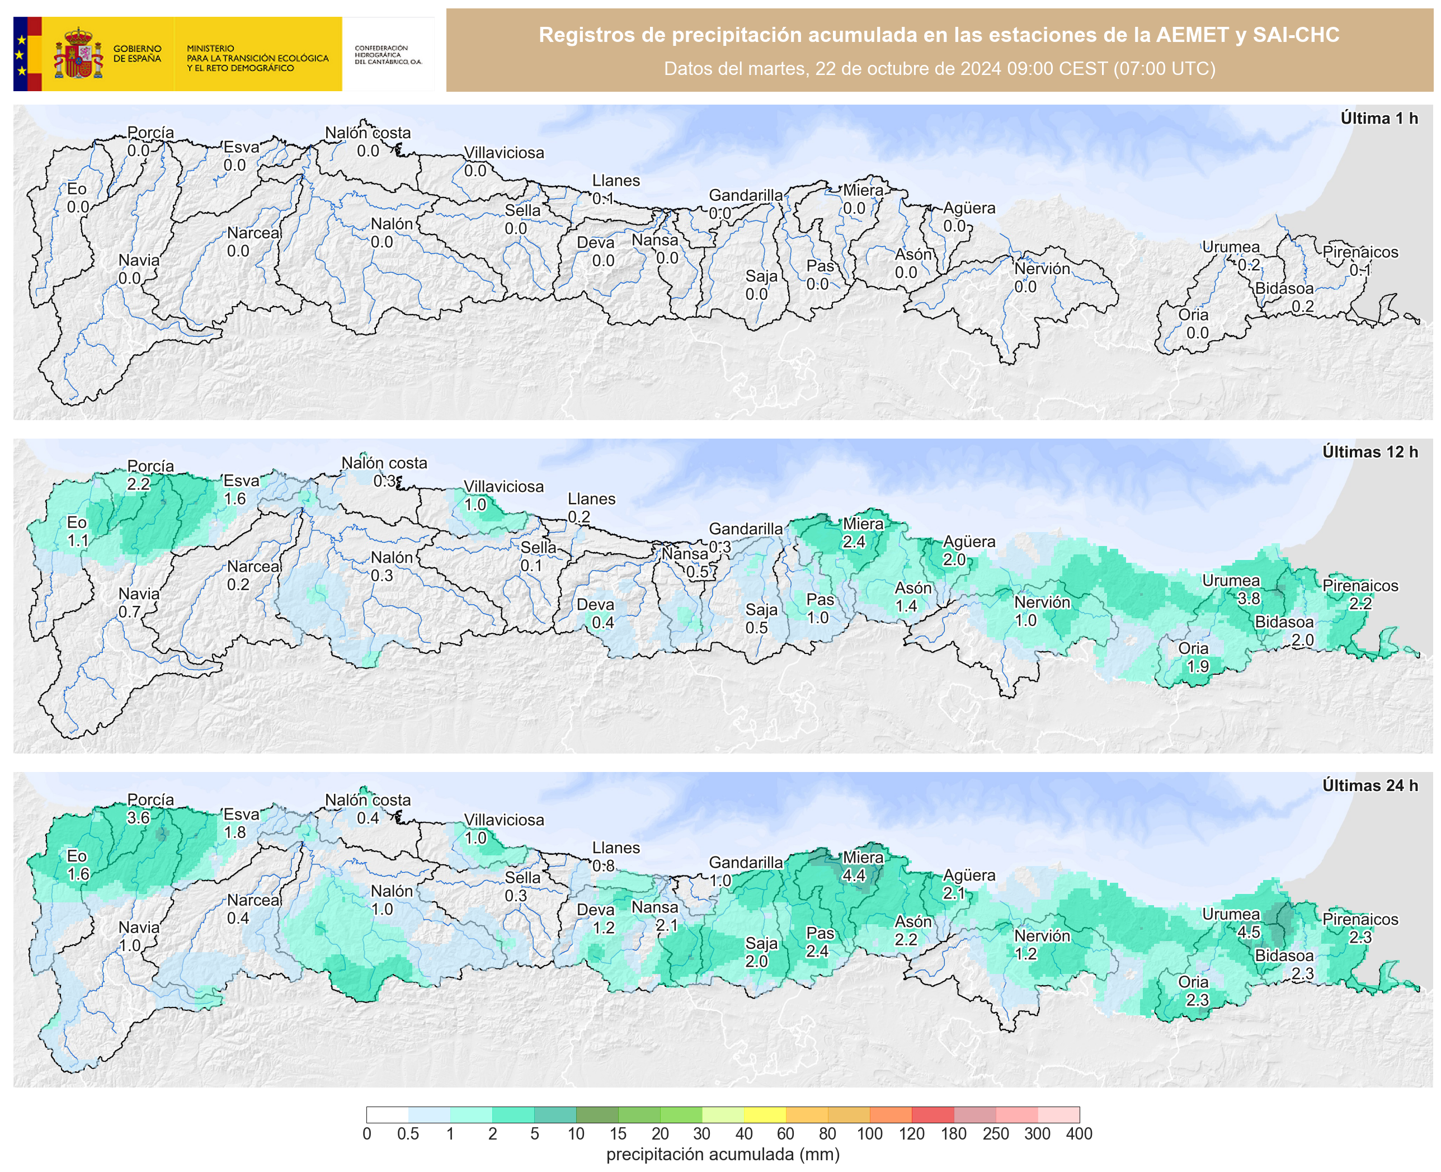Click Deva value 0.4 on the 12 h map
This screenshot has height=1172, width=1441.
602,623
